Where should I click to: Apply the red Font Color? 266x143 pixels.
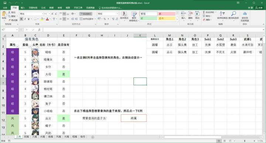tap(47, 19)
